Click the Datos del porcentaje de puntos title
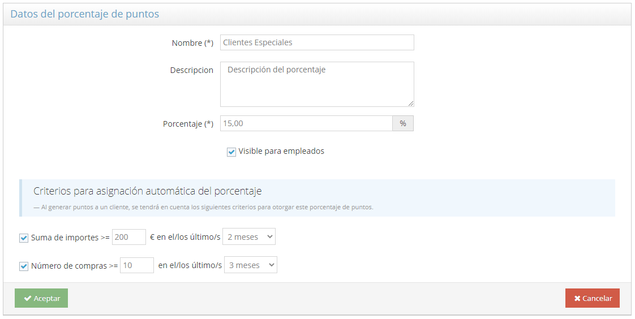The width and height of the screenshot is (635, 319). point(85,14)
